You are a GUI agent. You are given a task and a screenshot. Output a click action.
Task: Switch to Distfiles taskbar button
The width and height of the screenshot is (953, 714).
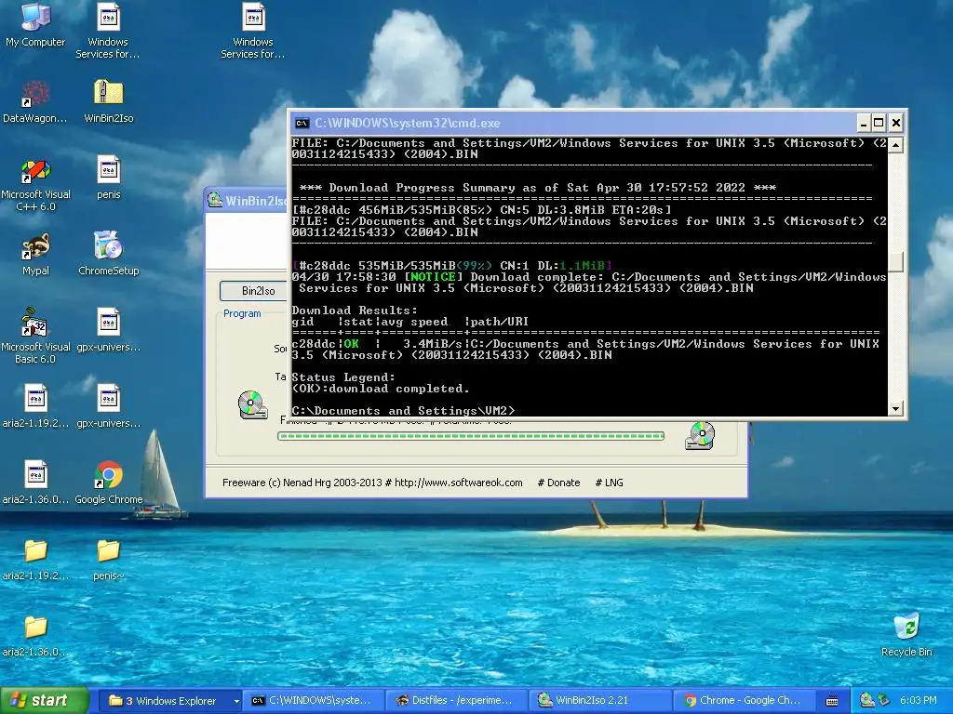(457, 701)
